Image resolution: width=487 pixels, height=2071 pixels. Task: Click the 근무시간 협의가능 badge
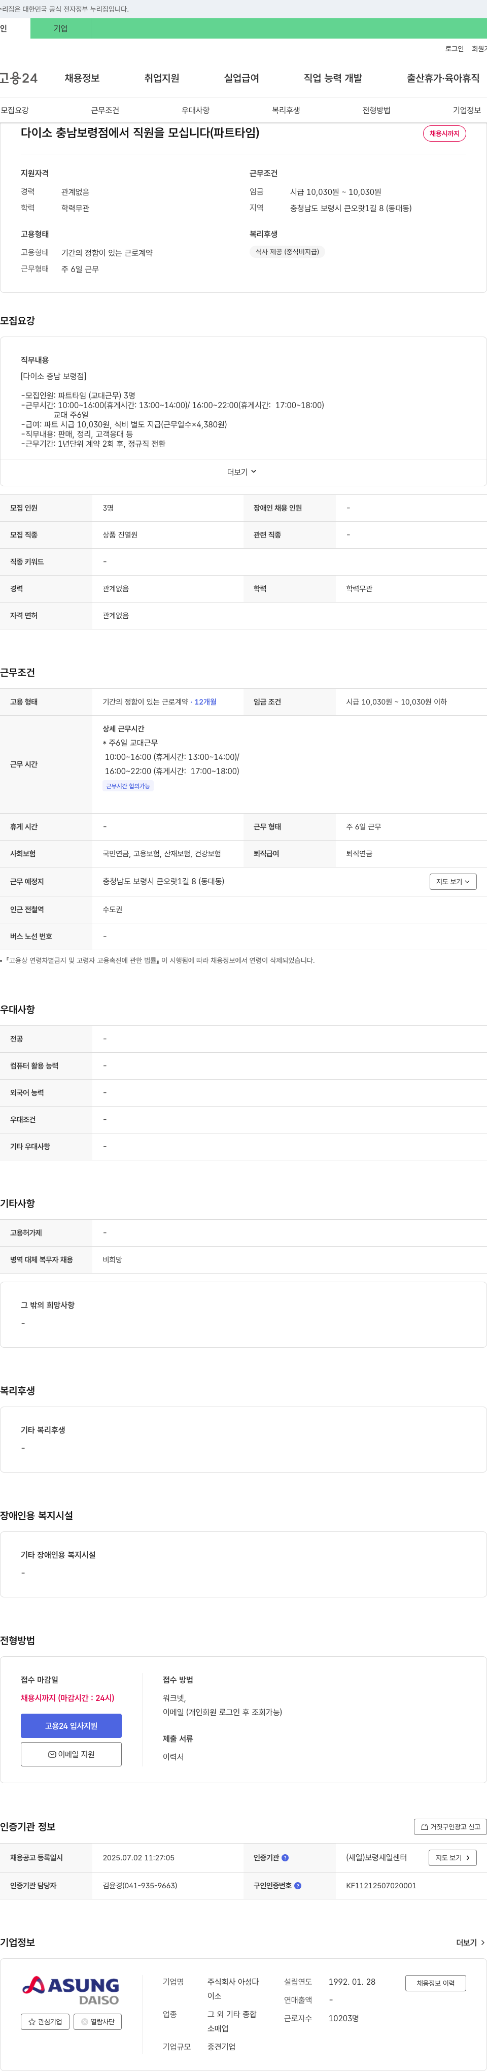128,786
